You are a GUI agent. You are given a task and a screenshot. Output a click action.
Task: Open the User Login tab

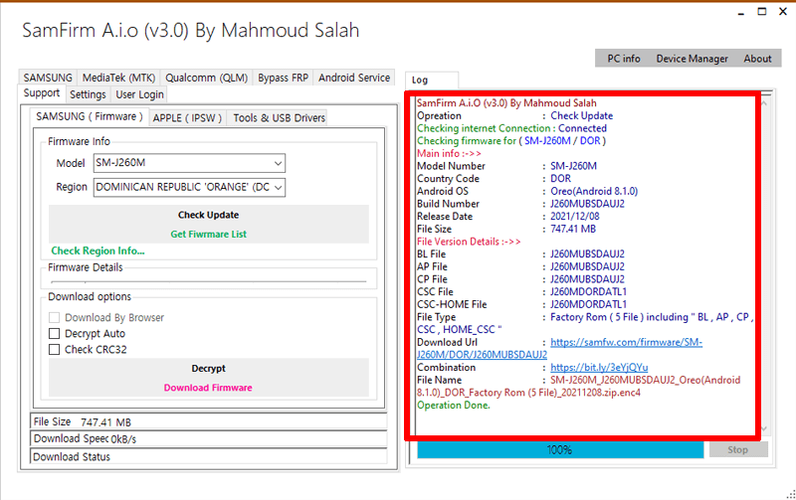[139, 94]
